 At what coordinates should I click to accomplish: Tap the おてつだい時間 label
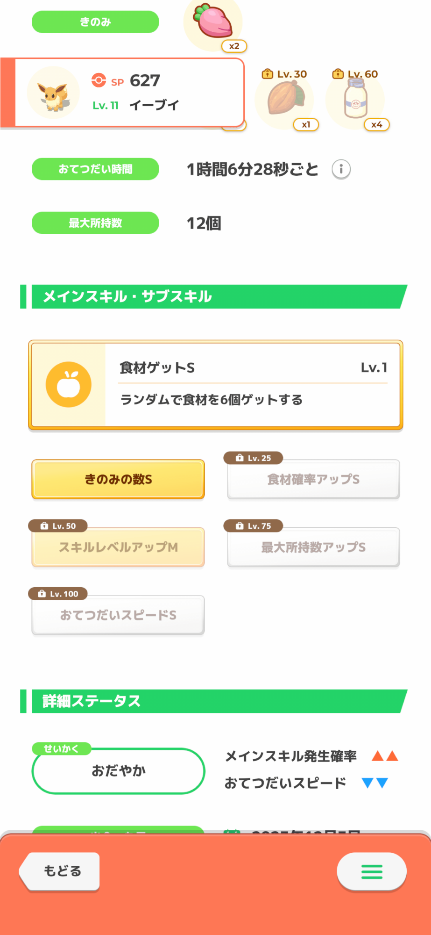click(95, 169)
